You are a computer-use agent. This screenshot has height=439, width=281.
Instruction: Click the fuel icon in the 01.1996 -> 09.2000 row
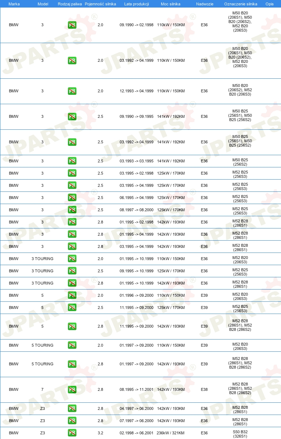pyautogui.click(x=72, y=295)
